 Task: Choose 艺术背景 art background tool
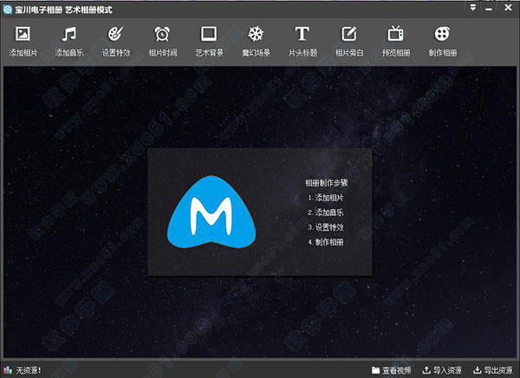209,41
